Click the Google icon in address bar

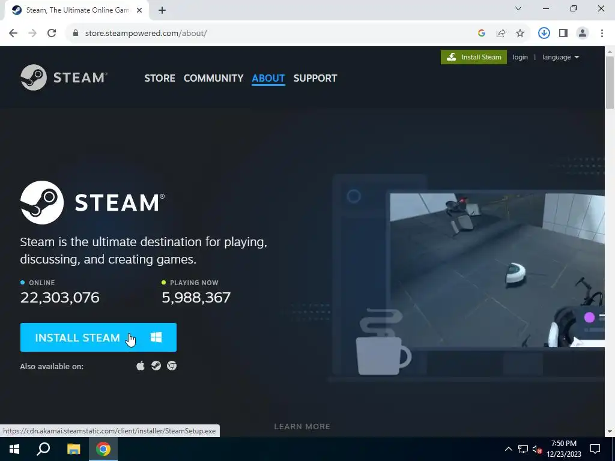(x=482, y=34)
